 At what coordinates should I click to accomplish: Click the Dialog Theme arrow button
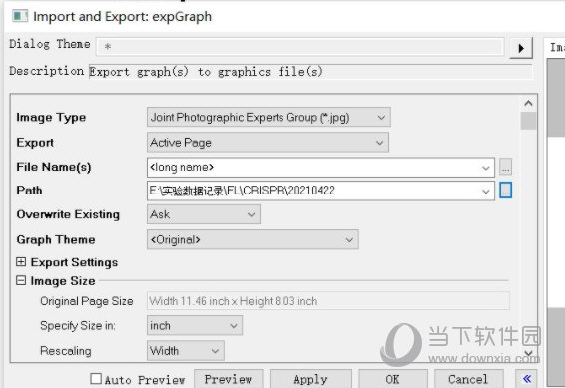[521, 48]
